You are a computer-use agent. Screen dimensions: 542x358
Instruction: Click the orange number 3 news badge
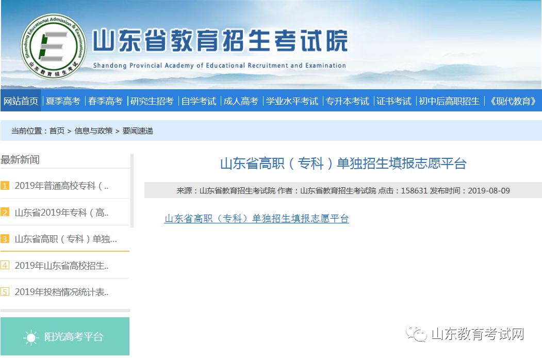coord(5,239)
